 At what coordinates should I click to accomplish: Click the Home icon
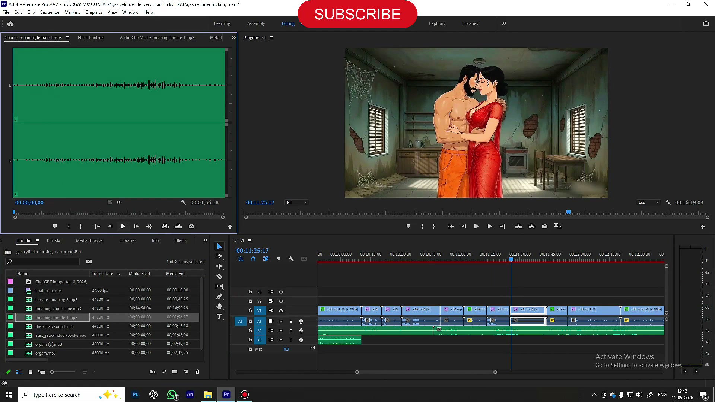click(10, 23)
